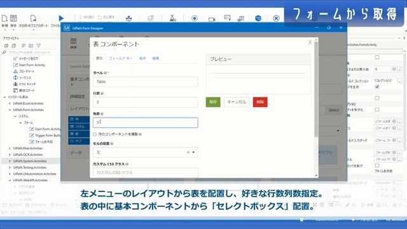
Task: Click the info icon next to ラベル
Action: point(106,73)
